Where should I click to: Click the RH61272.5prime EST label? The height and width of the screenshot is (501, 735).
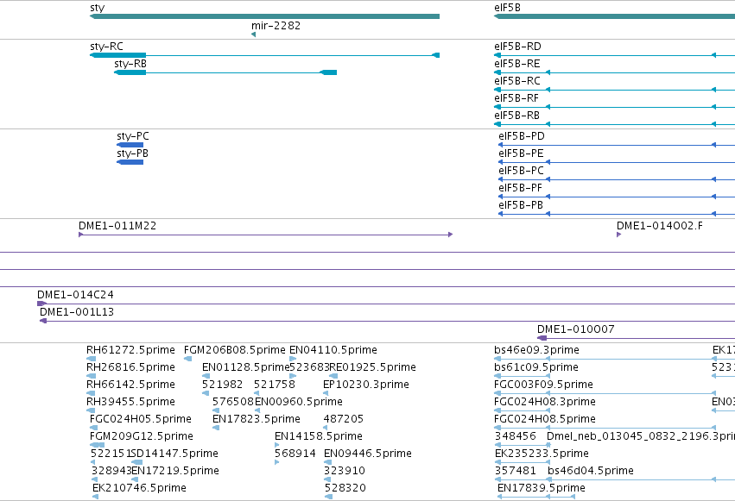130,350
